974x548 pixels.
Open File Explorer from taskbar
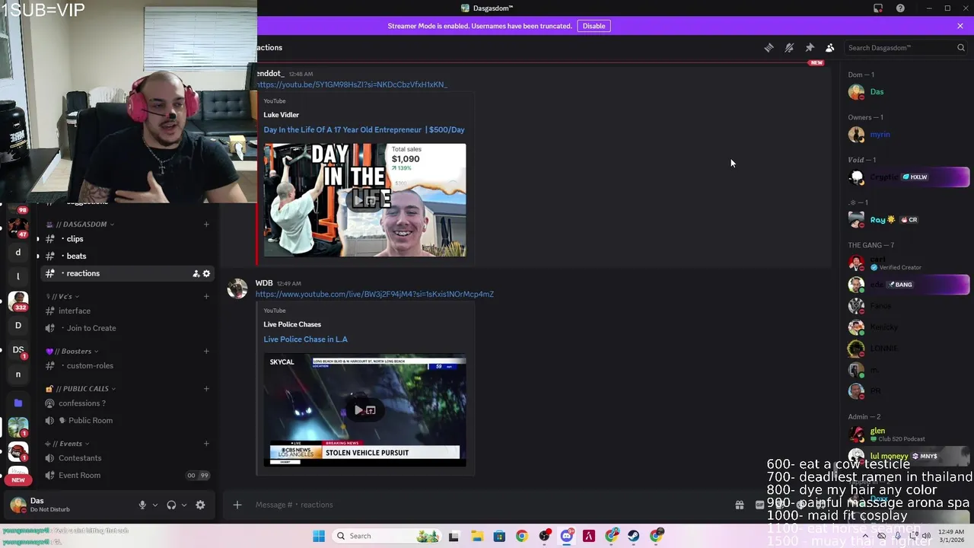[x=477, y=536]
